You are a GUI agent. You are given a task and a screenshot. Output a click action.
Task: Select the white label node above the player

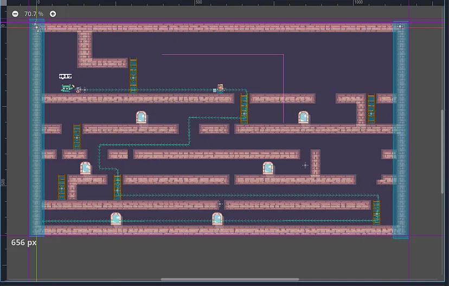65,76
